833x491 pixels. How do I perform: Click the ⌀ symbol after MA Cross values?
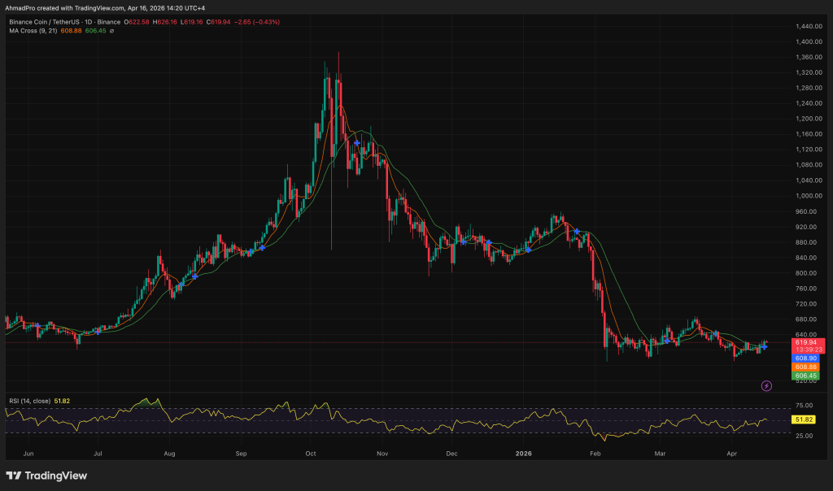pos(111,31)
